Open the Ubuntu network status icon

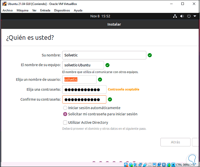tap(175, 16)
